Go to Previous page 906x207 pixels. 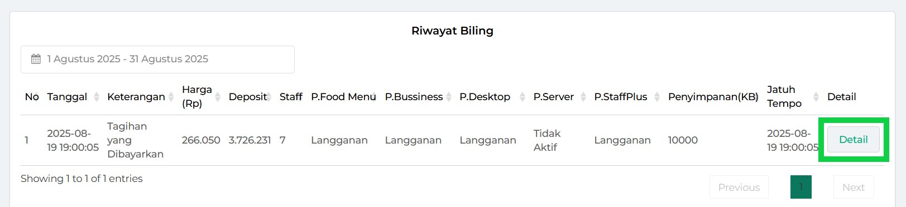coord(739,188)
